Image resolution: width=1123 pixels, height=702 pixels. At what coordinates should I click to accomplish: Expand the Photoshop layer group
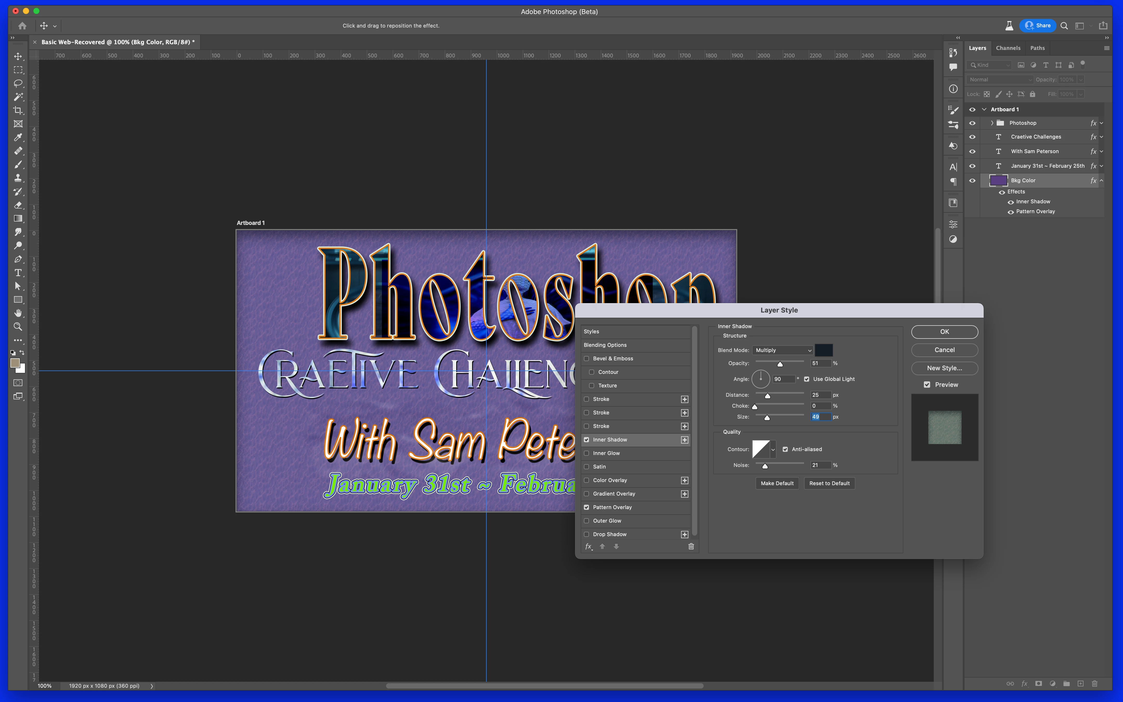tap(992, 123)
